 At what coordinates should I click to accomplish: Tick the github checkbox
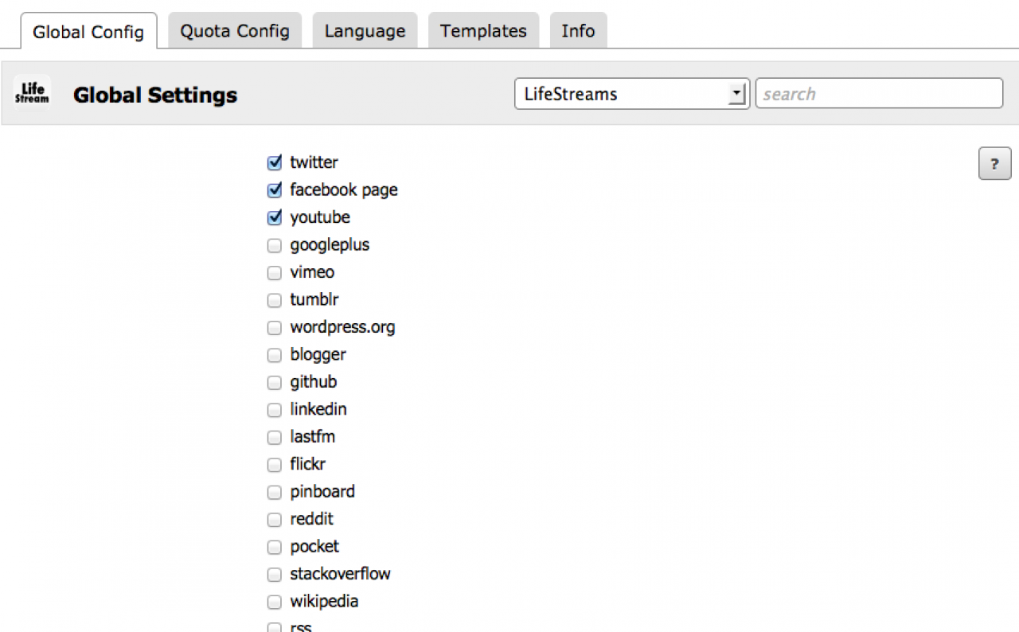(x=275, y=383)
